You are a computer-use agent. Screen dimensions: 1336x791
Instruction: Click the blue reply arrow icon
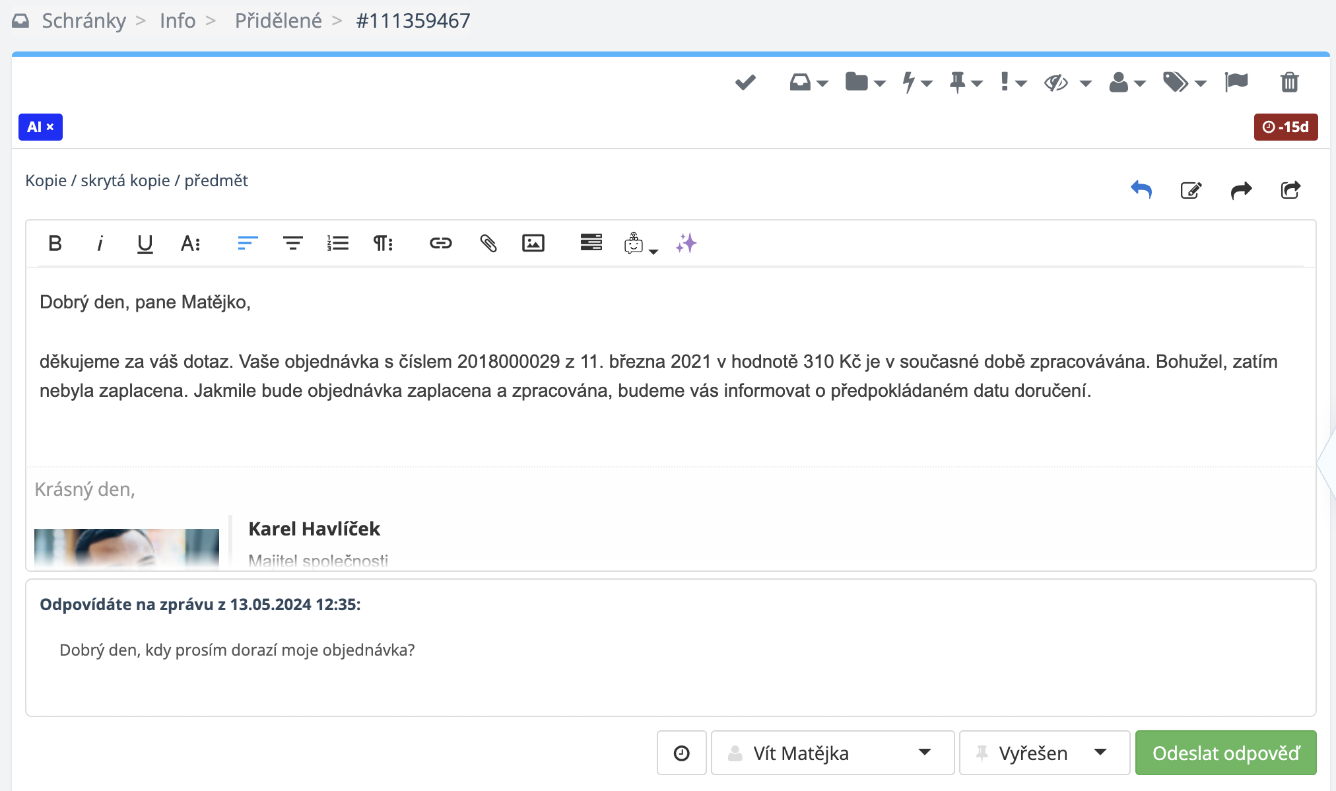(x=1141, y=190)
